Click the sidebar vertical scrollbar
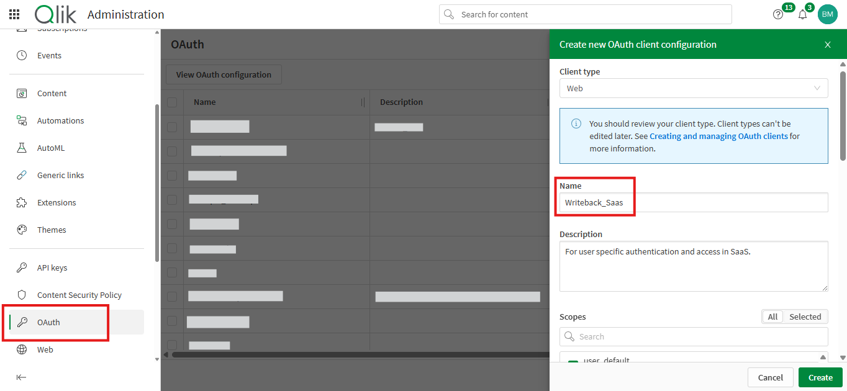Screen dimensions: 847x391 [156, 183]
